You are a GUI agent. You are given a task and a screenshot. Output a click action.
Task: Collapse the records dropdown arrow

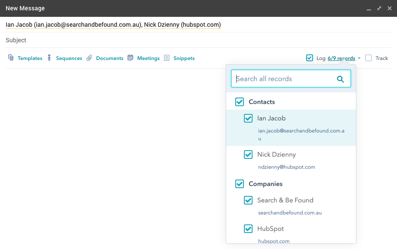[359, 58]
